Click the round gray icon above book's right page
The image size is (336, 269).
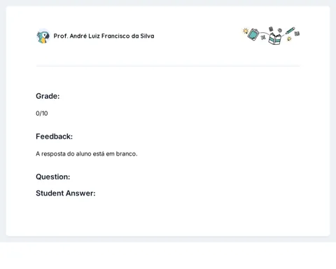pos(280,30)
